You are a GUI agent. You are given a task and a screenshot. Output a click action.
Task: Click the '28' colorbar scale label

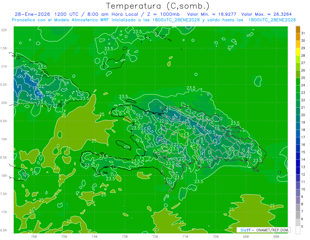tap(303, 55)
